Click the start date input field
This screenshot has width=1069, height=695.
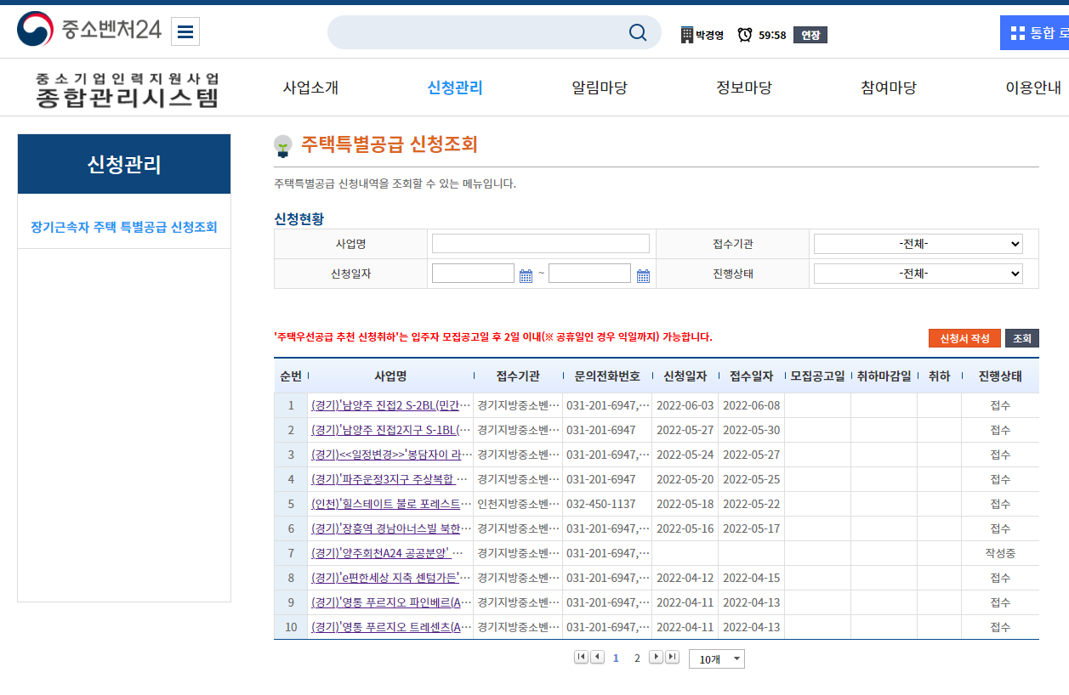click(473, 274)
